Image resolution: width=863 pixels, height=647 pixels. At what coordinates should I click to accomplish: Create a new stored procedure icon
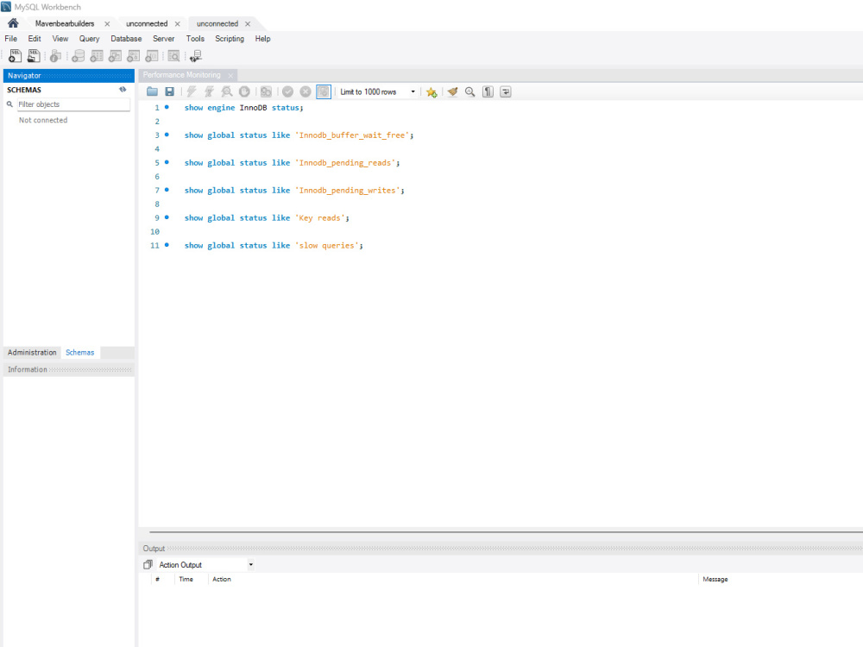tap(133, 56)
